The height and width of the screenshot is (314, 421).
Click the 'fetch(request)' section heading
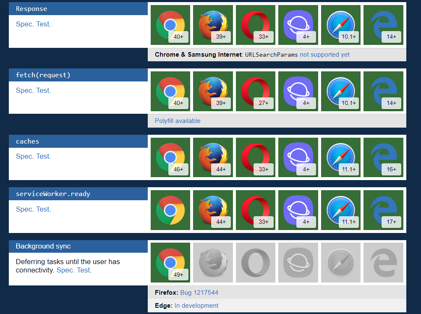[x=78, y=75]
